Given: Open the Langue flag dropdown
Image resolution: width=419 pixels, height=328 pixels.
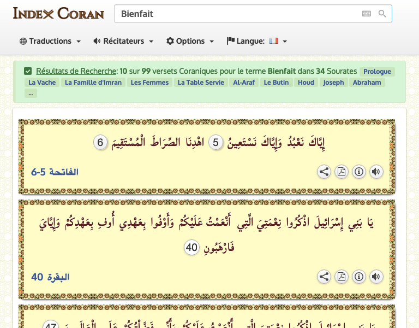Looking at the screenshot, I should (x=256, y=41).
